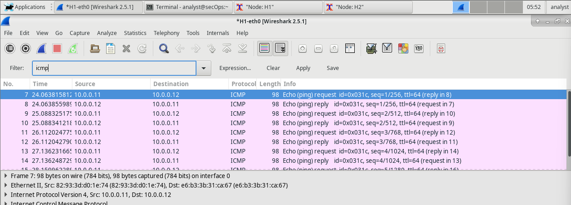
Task: Expand Ethernet II details tree
Action: (x=6, y=185)
